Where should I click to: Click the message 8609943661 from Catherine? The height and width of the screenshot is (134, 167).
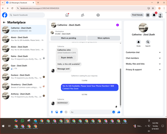pyautogui.click(x=62, y=103)
